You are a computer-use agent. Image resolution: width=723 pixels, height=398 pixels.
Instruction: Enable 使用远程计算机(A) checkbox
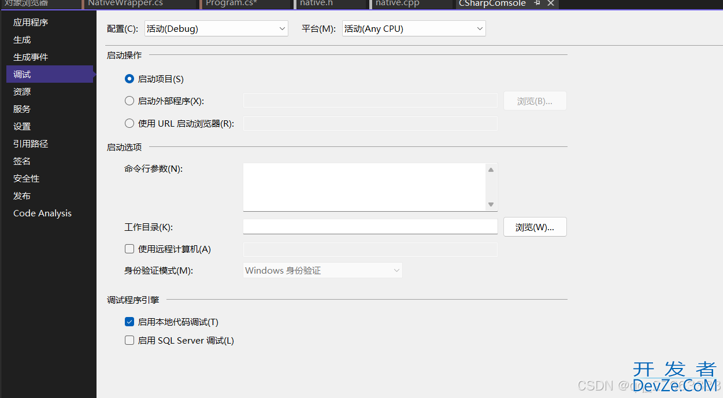coord(129,249)
